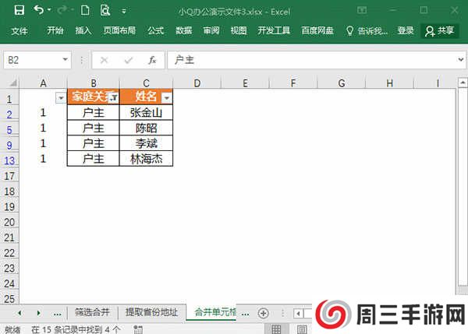
Task: Click the Insert Function fx icon
Action: [152, 60]
